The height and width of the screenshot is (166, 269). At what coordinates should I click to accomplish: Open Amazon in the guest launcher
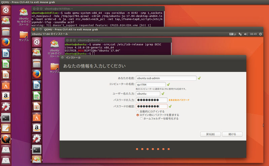point(37,128)
